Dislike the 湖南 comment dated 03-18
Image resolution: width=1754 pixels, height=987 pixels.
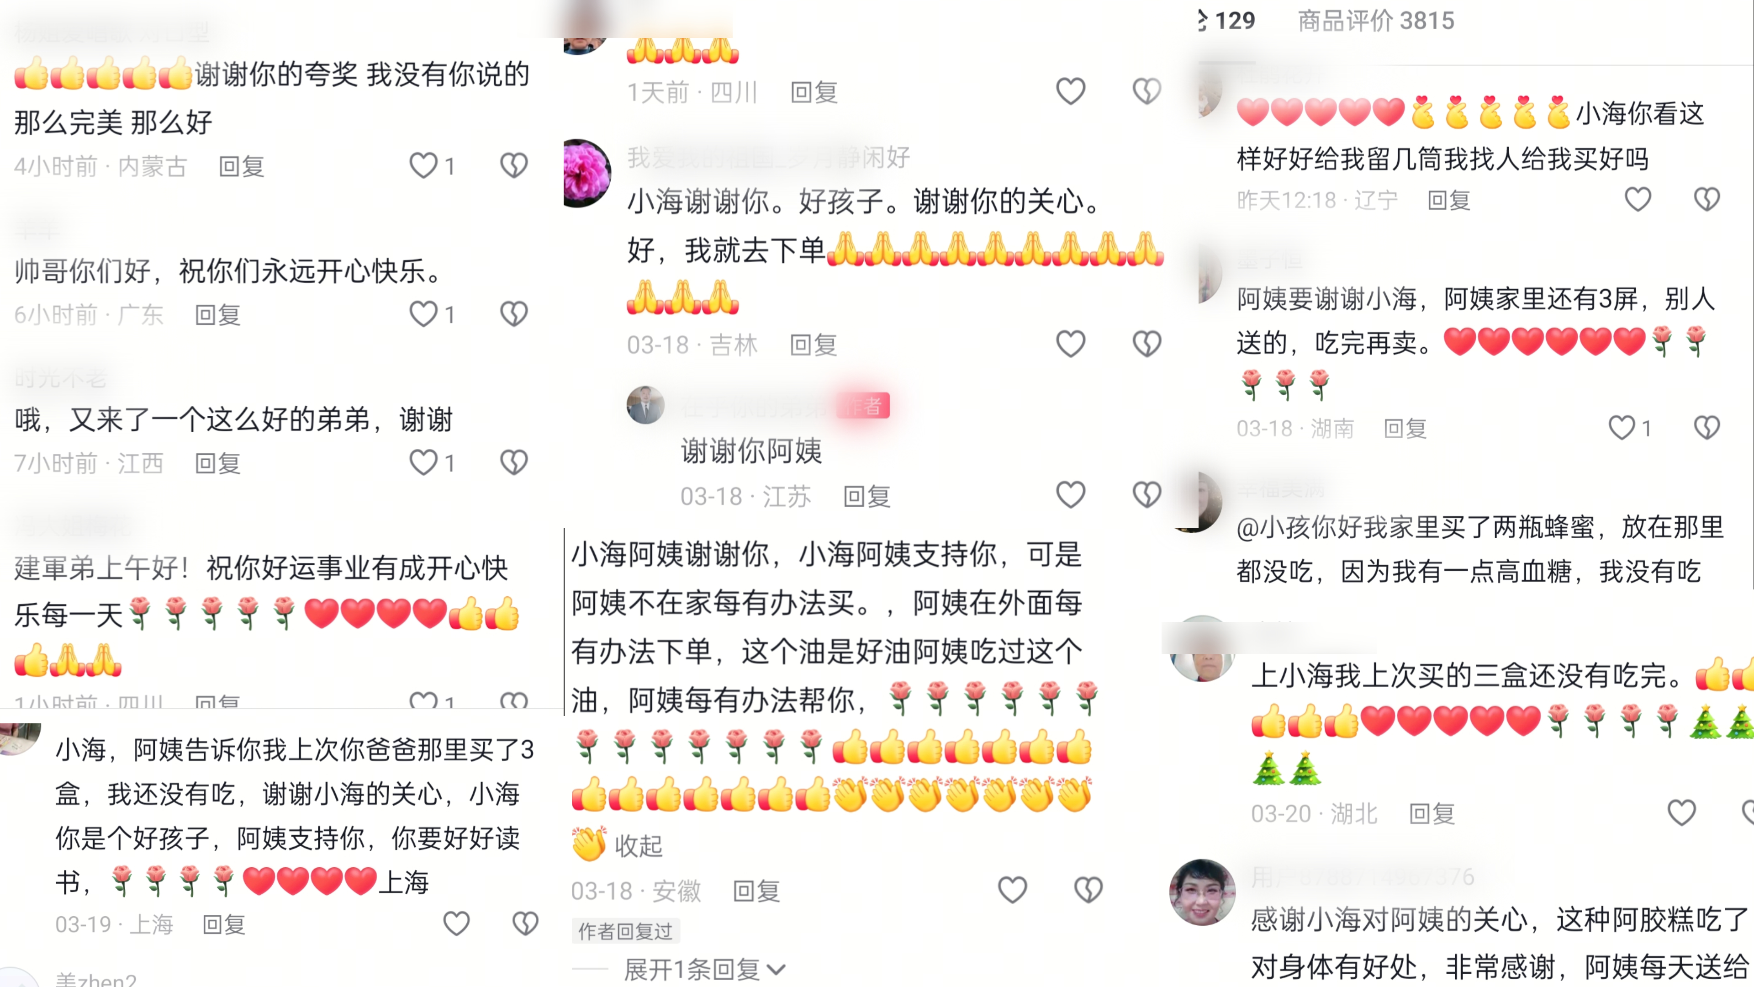tap(1706, 428)
